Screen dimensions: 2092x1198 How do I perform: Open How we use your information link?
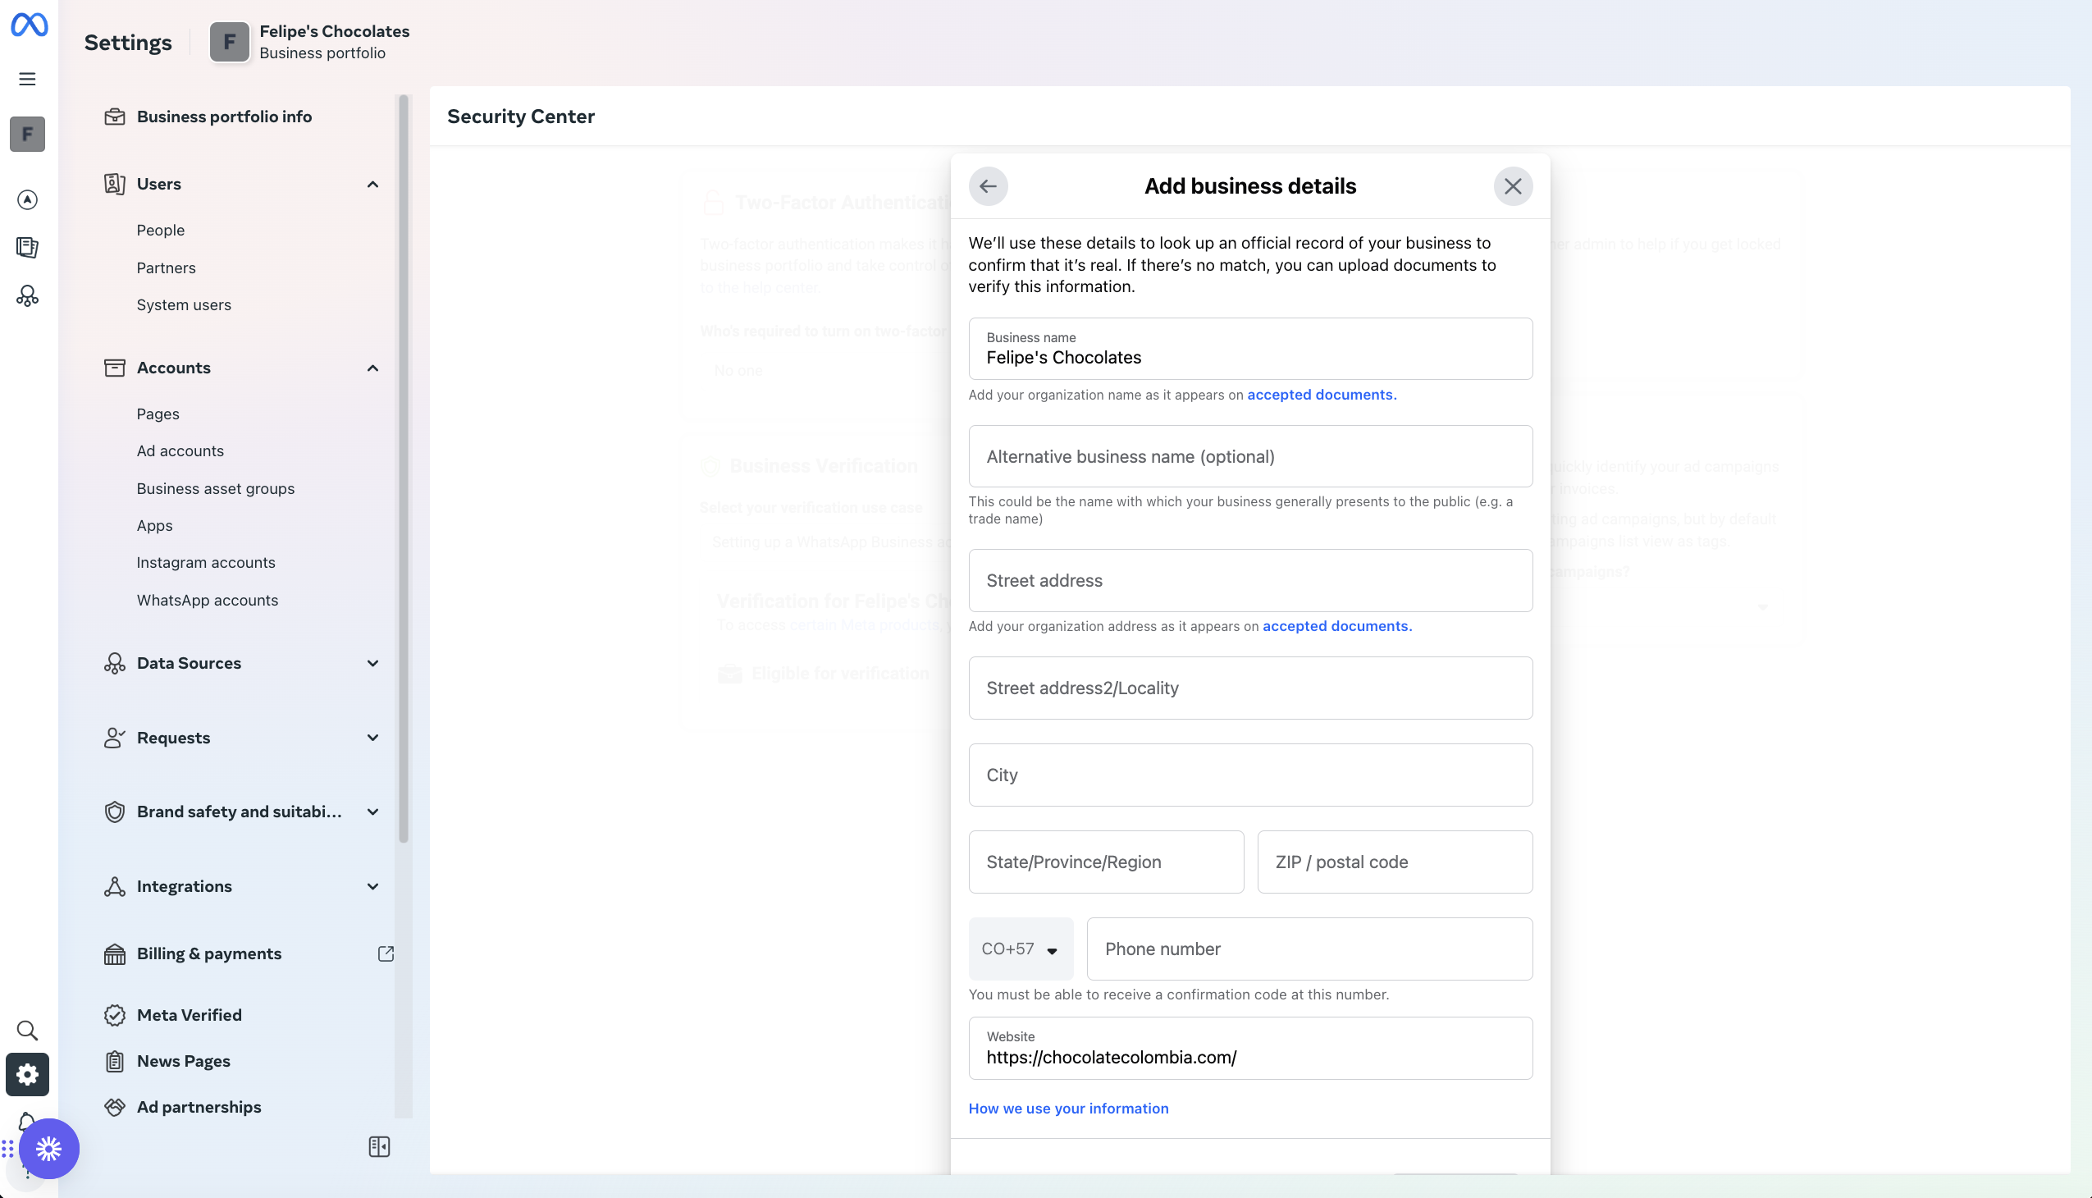[x=1068, y=1109]
